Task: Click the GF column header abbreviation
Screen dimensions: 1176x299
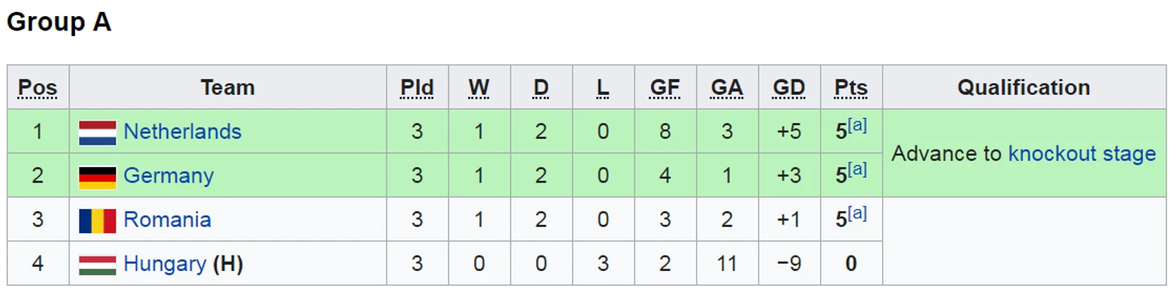Action: (665, 88)
